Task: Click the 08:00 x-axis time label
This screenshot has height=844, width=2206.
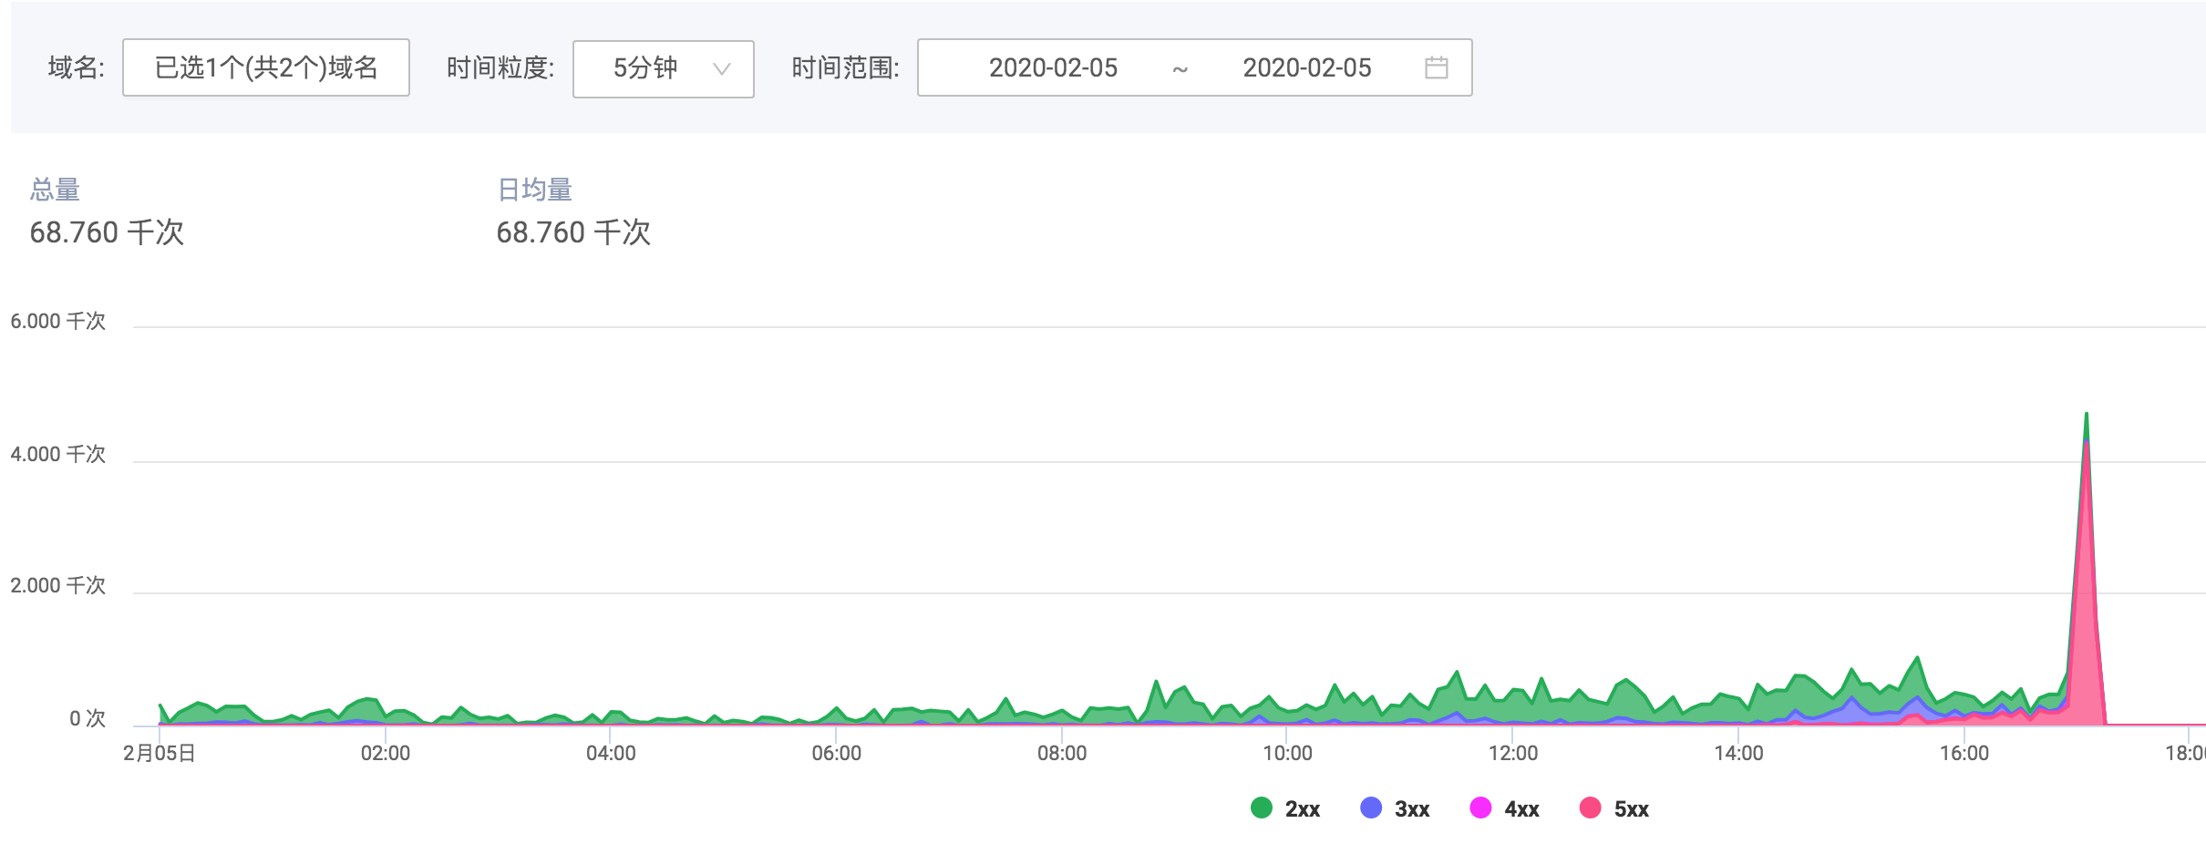Action: [1062, 753]
